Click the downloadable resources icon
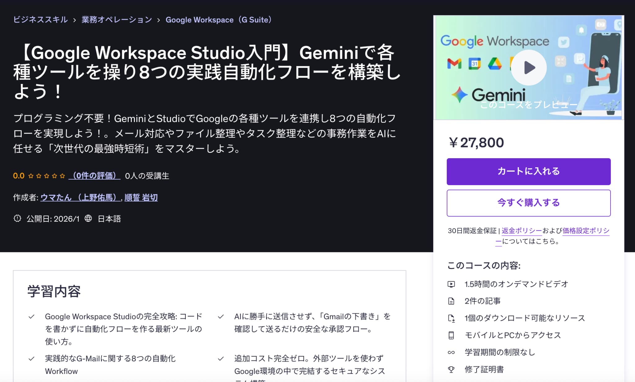The height and width of the screenshot is (382, 635). [451, 318]
